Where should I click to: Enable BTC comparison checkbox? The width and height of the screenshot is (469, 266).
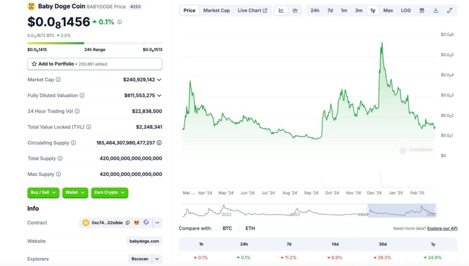pos(218,228)
